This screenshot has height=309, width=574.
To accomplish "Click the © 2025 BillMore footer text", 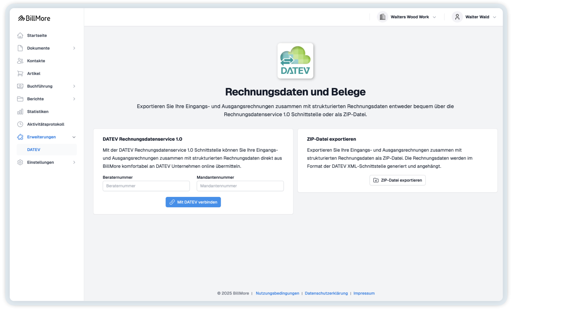I will (233, 293).
